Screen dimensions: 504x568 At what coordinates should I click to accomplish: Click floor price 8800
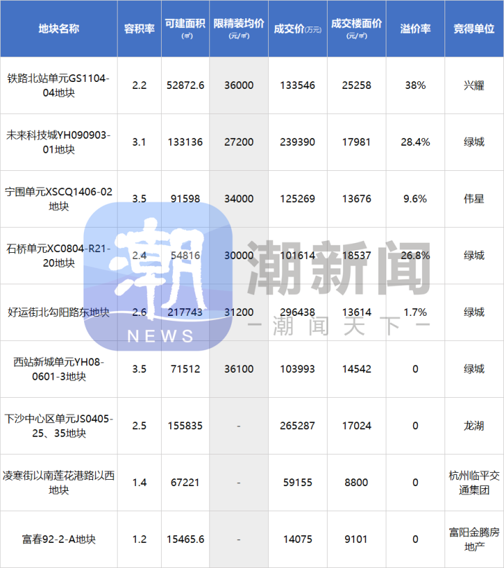tap(356, 483)
